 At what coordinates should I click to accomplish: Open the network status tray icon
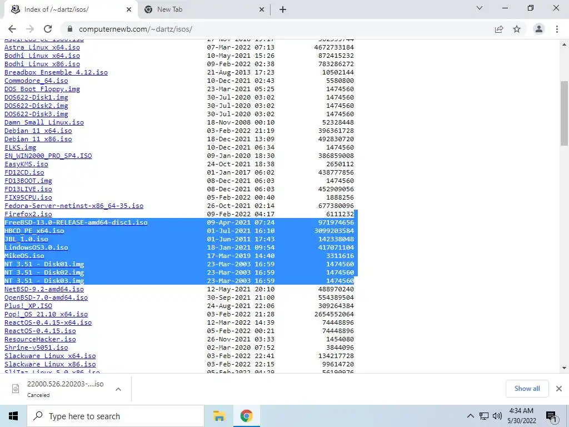[484, 416]
